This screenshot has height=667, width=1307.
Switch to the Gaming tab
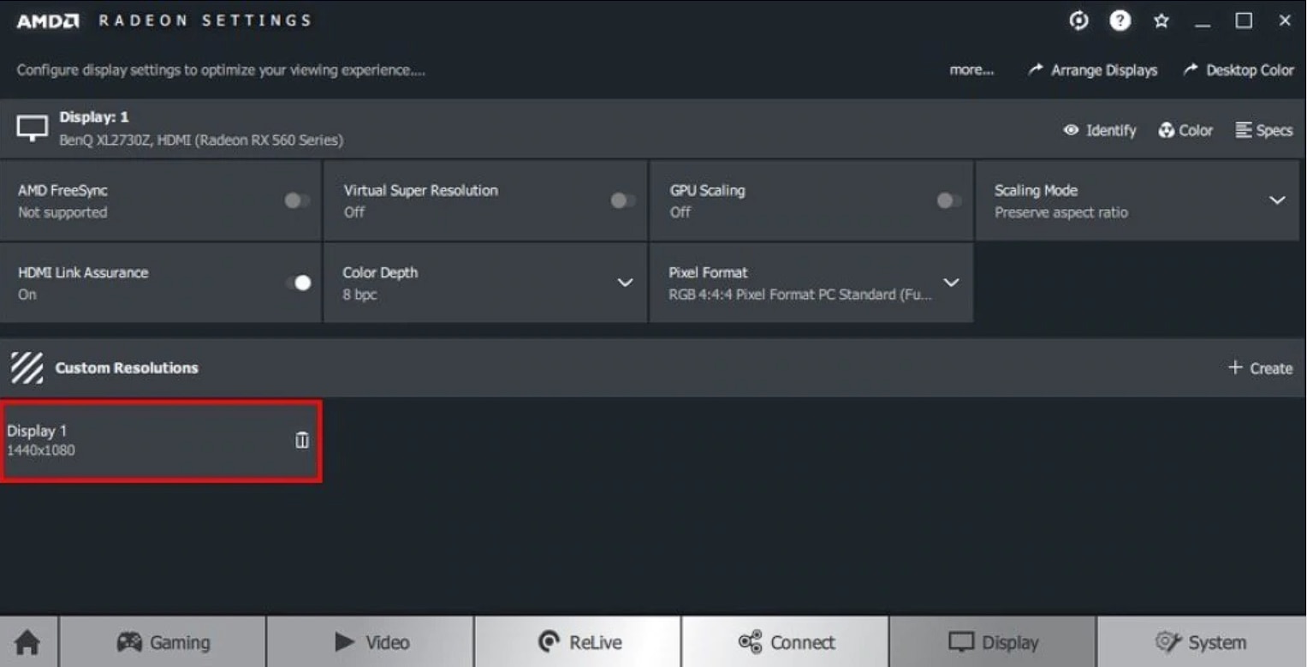163,642
